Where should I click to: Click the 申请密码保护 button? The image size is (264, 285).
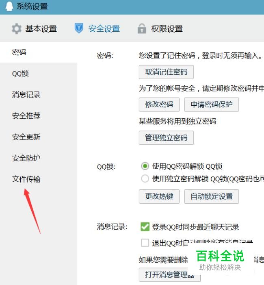coord(212,104)
